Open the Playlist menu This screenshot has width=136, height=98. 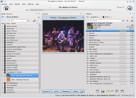(17, 4)
